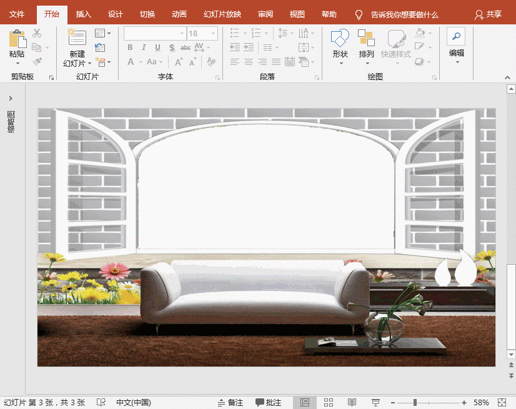Click the Format Painter brush icon
The width and height of the screenshot is (516, 409).
(37, 62)
